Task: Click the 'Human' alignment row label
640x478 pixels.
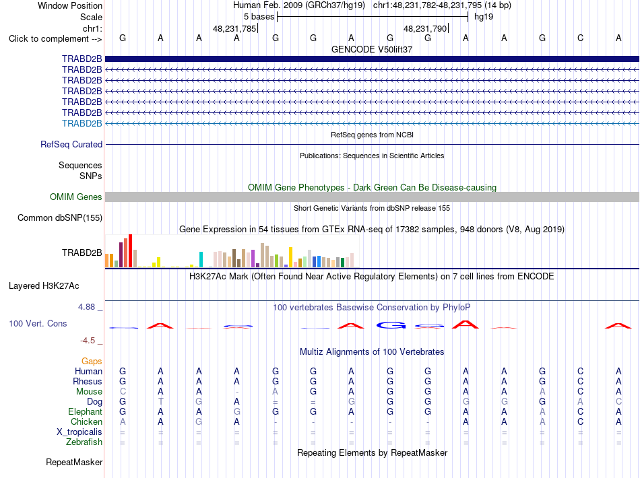Action: click(88, 371)
